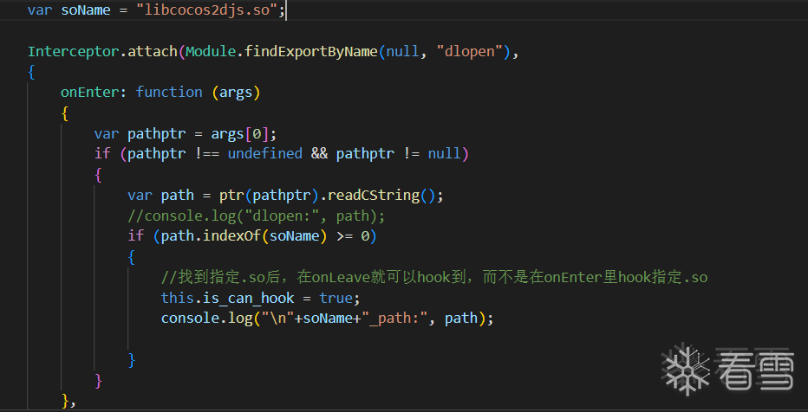Click pathptr in the var pathptr declaration
This screenshot has width=808, height=412.
pyautogui.click(x=157, y=134)
